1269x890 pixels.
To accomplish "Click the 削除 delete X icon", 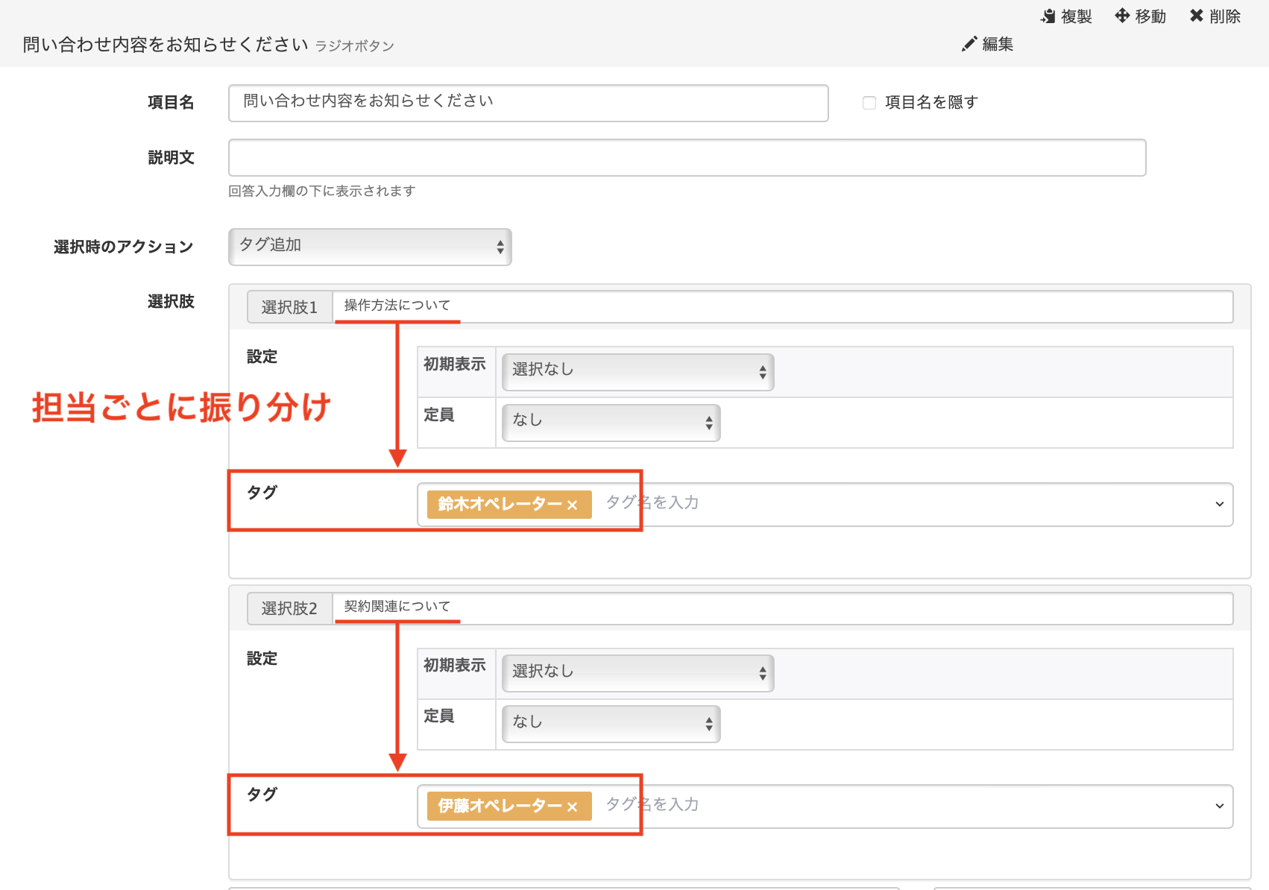I will 1197,16.
